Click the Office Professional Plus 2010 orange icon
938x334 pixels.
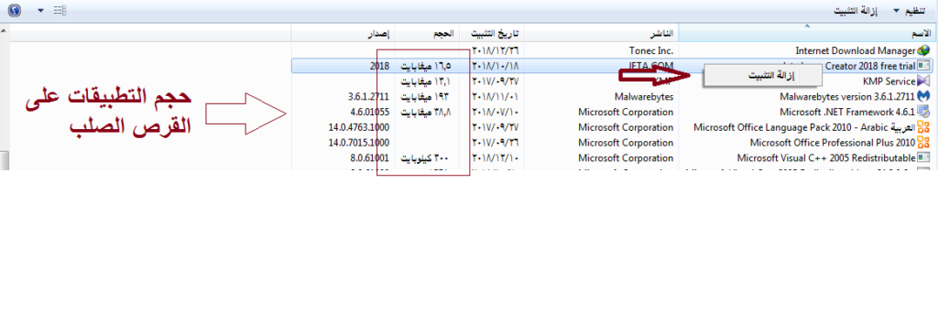tap(923, 143)
